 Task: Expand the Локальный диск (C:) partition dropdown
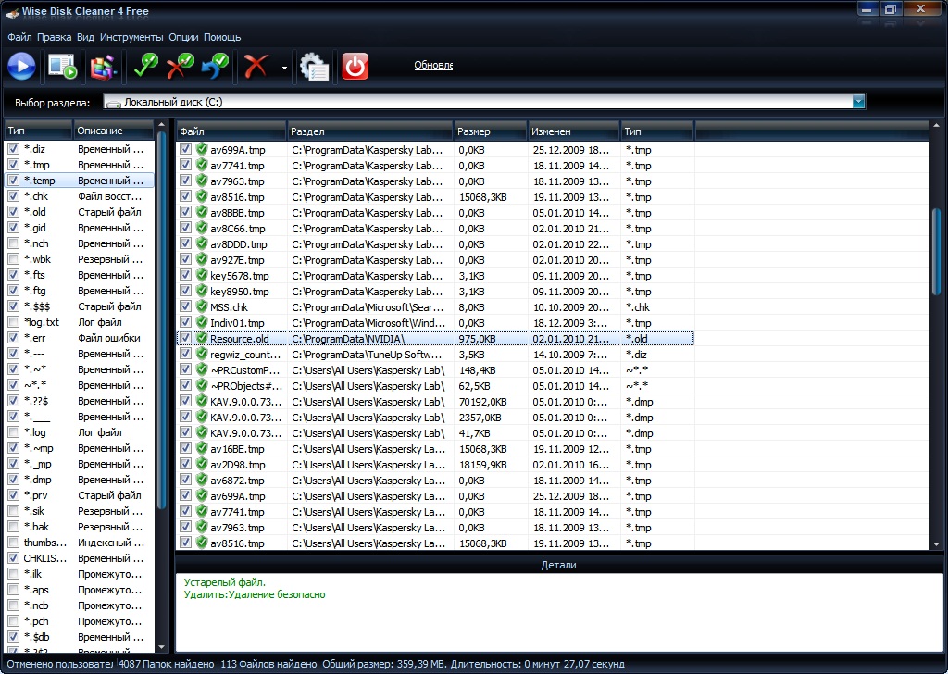click(x=858, y=102)
